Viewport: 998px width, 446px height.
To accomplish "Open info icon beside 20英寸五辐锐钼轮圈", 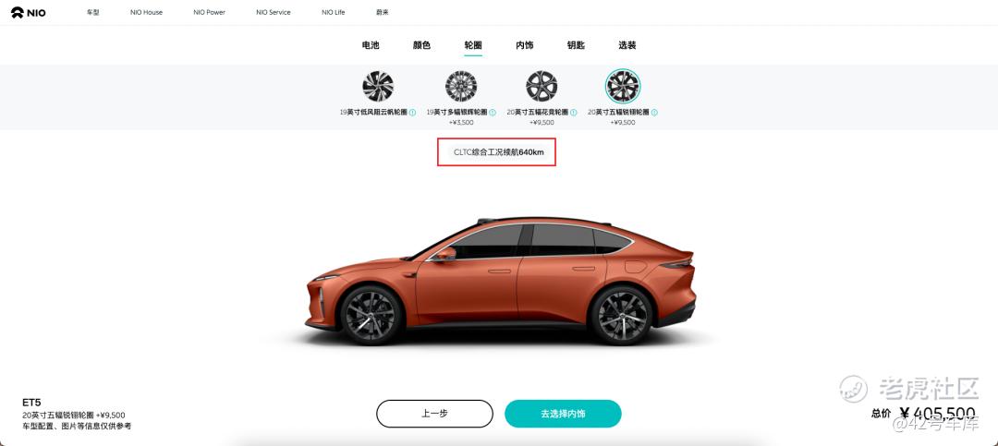I will (654, 113).
